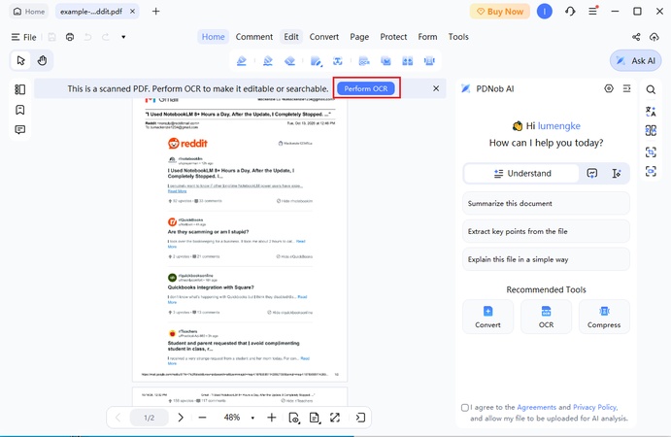The height and width of the screenshot is (437, 671).
Task: Open the page thumbnails side panel
Action: (19, 89)
